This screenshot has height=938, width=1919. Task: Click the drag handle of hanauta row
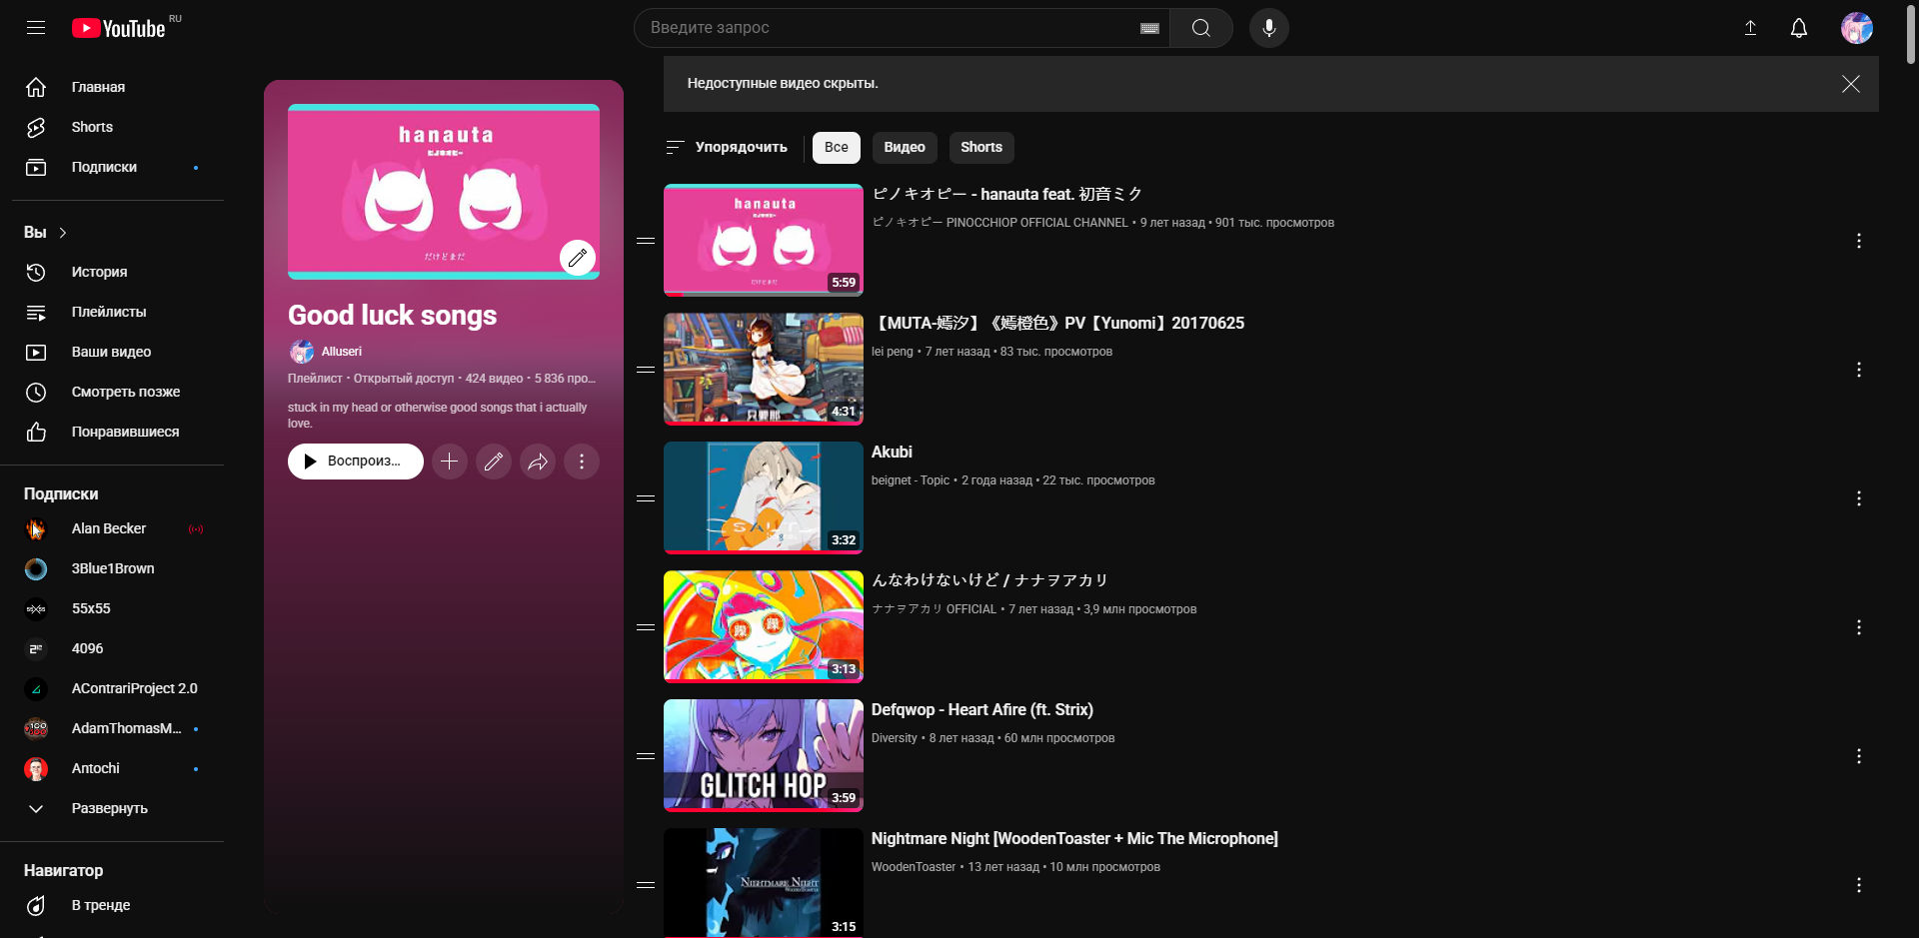tap(646, 241)
